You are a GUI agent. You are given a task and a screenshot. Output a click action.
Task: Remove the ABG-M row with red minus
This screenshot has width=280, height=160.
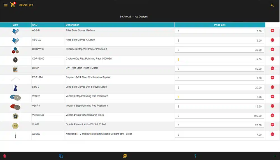pos(272,31)
